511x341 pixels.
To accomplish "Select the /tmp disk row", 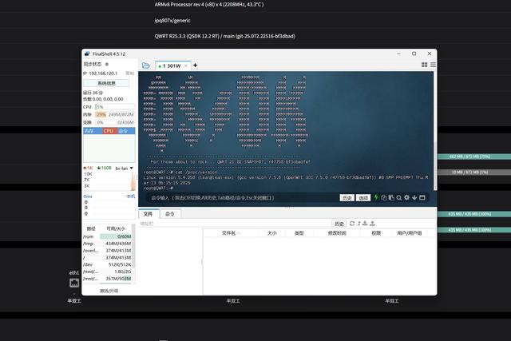I will [x=107, y=244].
